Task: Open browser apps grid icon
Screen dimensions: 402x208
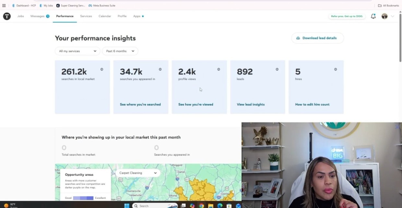Action: coord(4,6)
